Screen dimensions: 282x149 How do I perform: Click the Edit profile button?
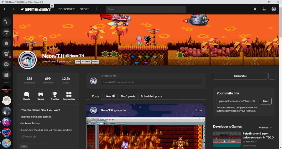pos(240,76)
